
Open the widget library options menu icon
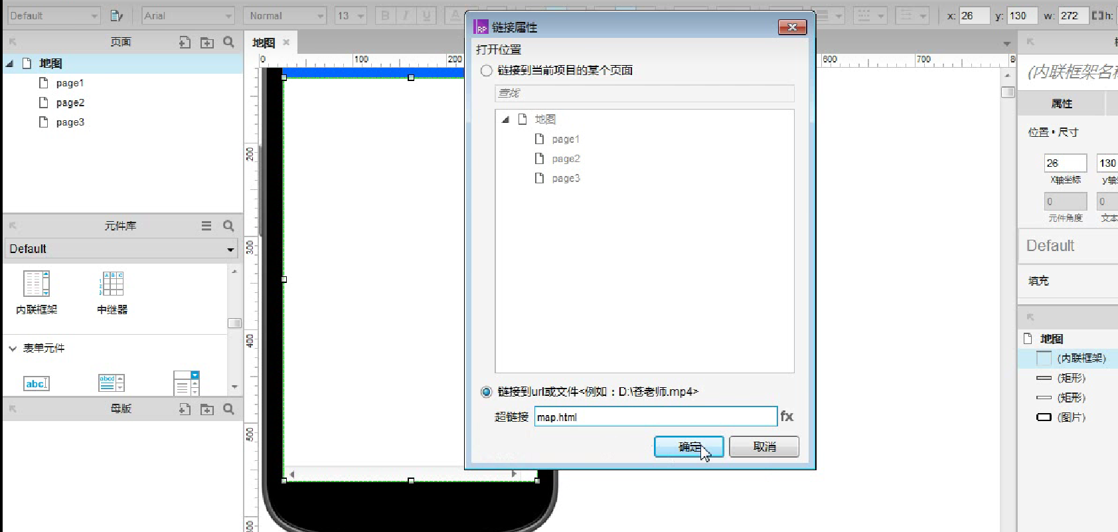pyautogui.click(x=206, y=226)
